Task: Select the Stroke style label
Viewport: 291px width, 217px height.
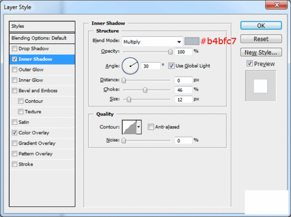Action: [x=26, y=164]
